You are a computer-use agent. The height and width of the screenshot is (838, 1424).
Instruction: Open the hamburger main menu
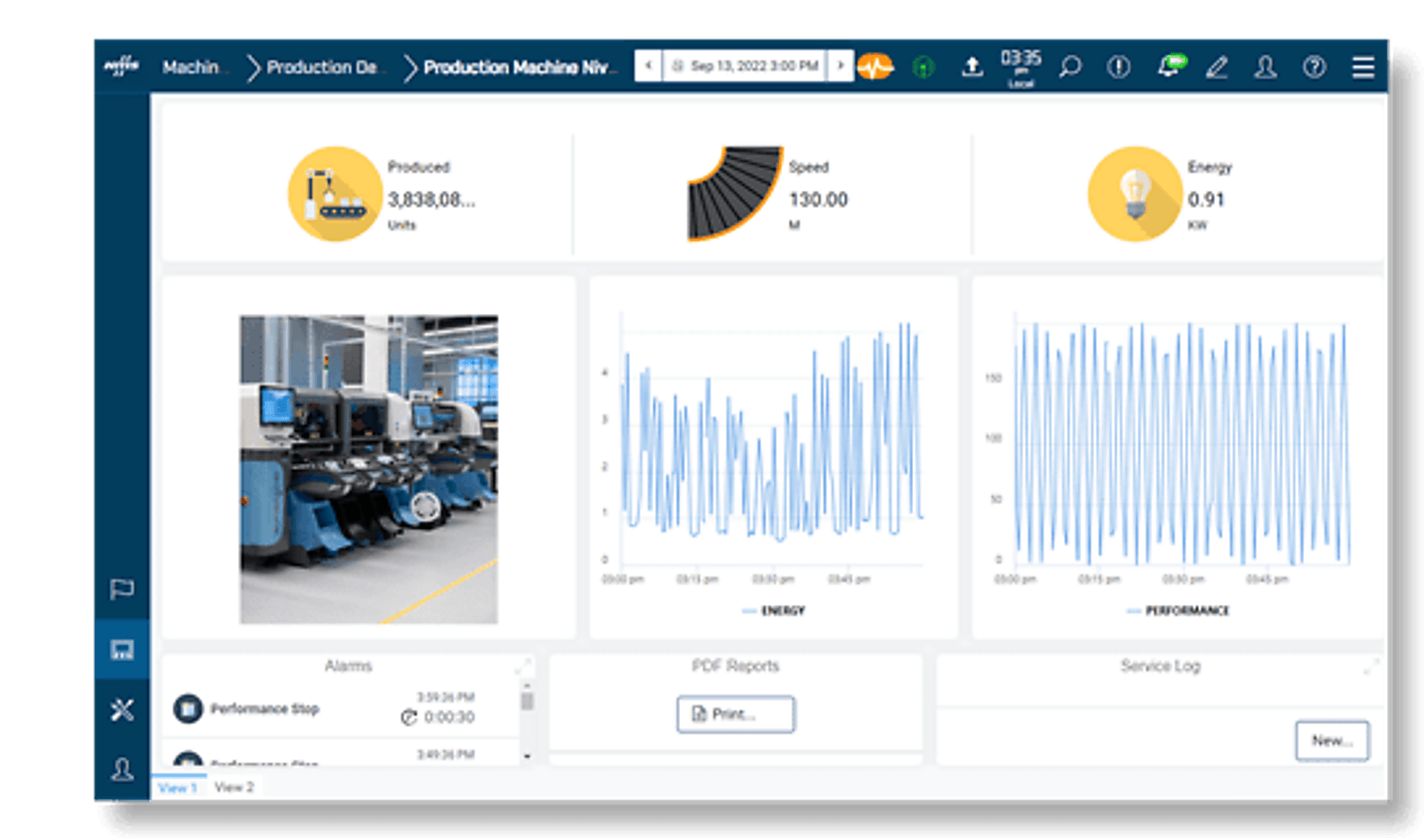(1364, 66)
